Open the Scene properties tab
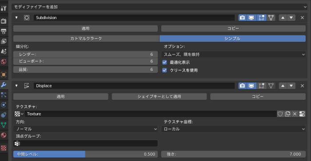This screenshot has width=311, height=161. click(x=4, y=51)
